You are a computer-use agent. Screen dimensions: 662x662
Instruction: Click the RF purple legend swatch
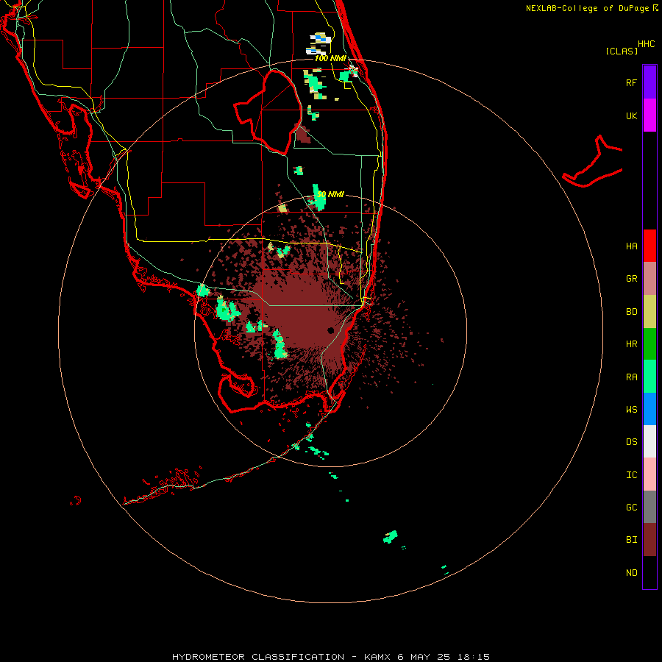(x=649, y=82)
